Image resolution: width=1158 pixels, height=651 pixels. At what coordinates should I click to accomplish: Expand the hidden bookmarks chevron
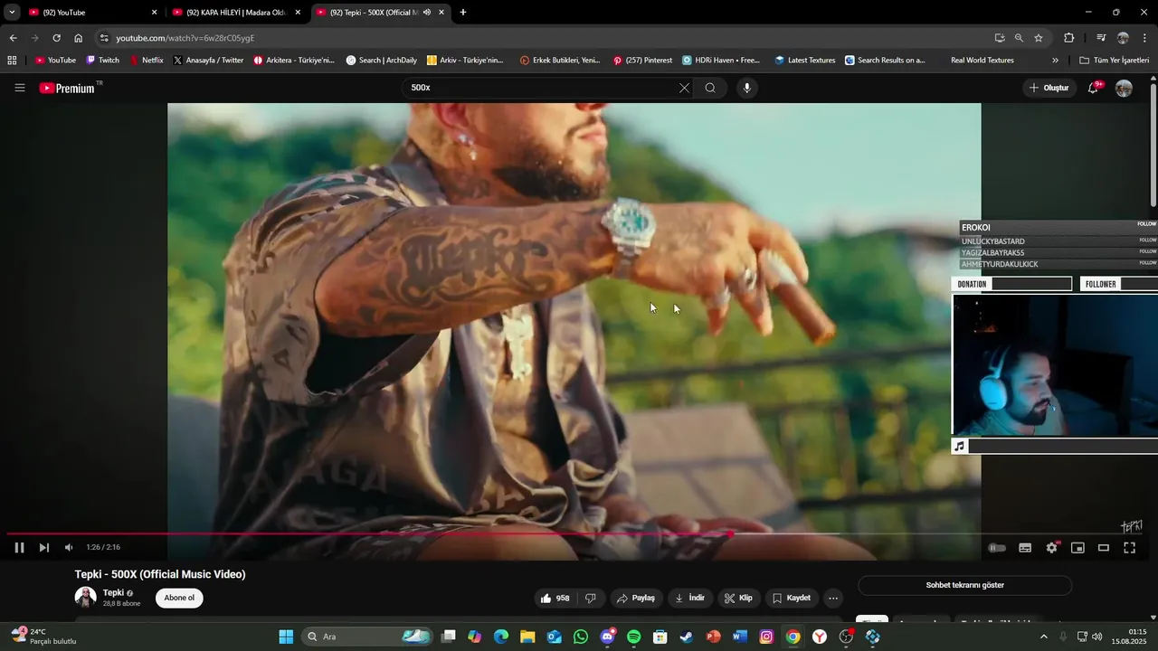1055,61
